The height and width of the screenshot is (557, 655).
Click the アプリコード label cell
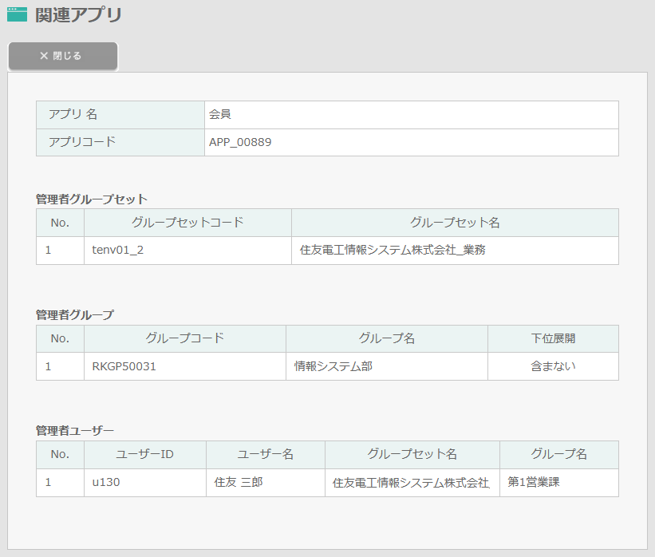(120, 143)
